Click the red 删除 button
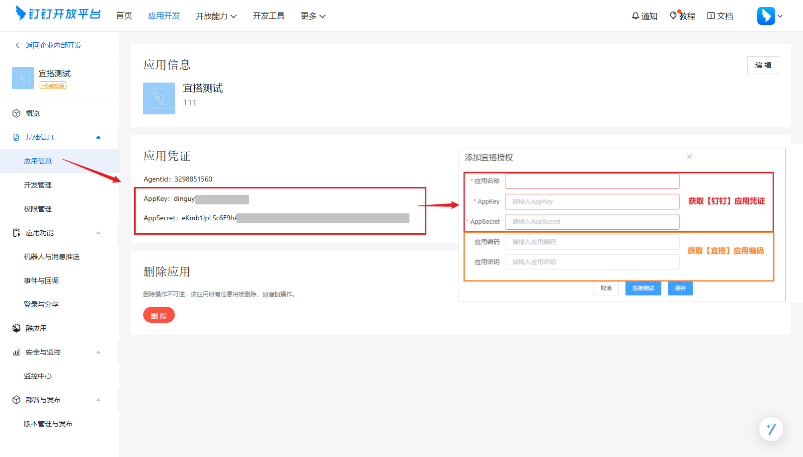The image size is (803, 457). (159, 315)
